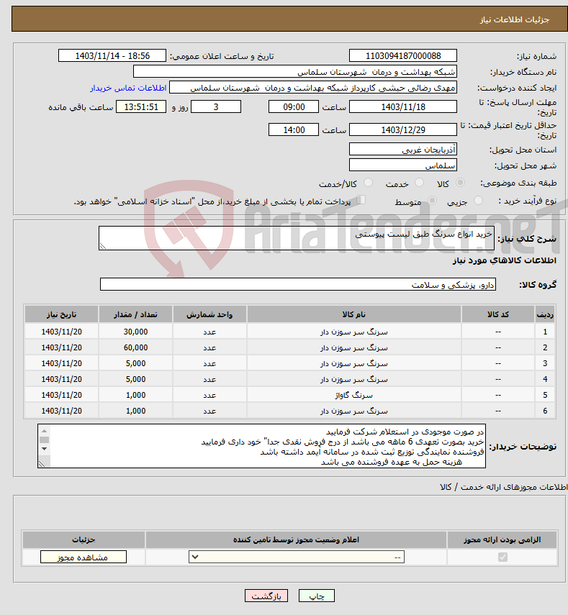Open اطلاعات تماس خریدار link

tap(128, 88)
